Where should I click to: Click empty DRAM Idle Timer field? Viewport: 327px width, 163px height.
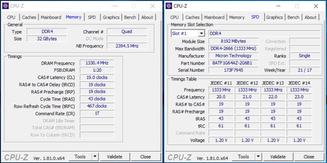point(97,120)
